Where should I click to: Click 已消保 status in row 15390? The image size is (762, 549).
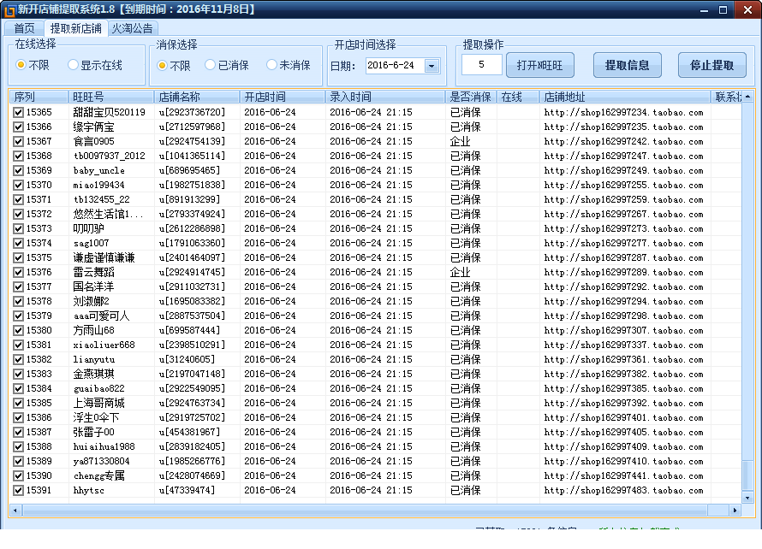(466, 475)
